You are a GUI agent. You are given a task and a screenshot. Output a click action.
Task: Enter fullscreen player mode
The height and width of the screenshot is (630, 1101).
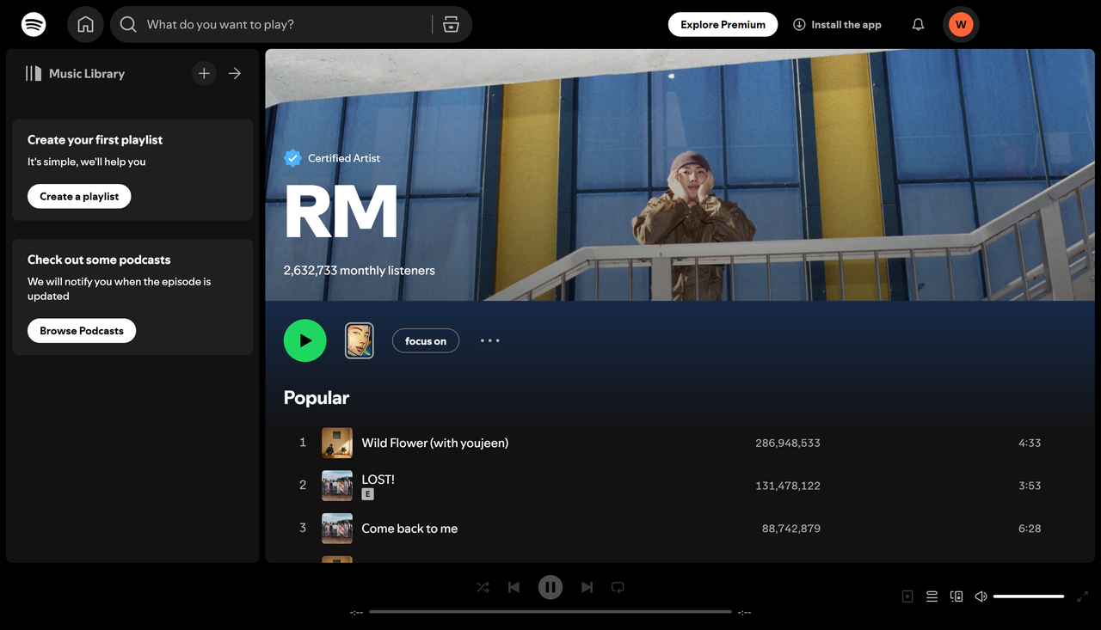(1083, 596)
